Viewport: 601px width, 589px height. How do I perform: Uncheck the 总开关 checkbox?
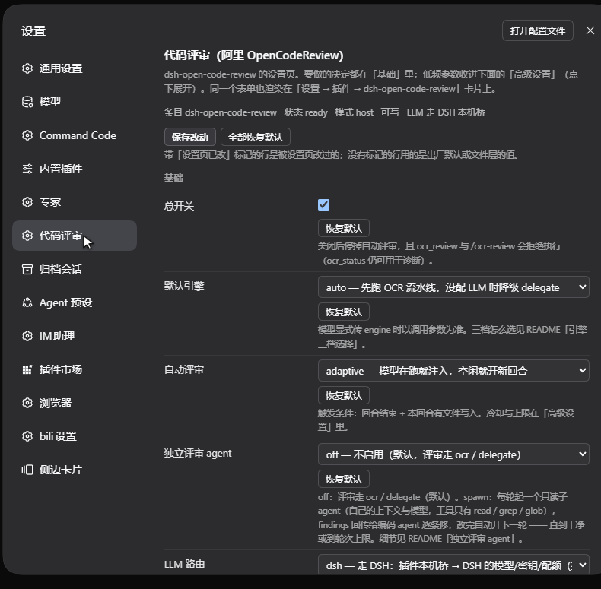coord(323,205)
